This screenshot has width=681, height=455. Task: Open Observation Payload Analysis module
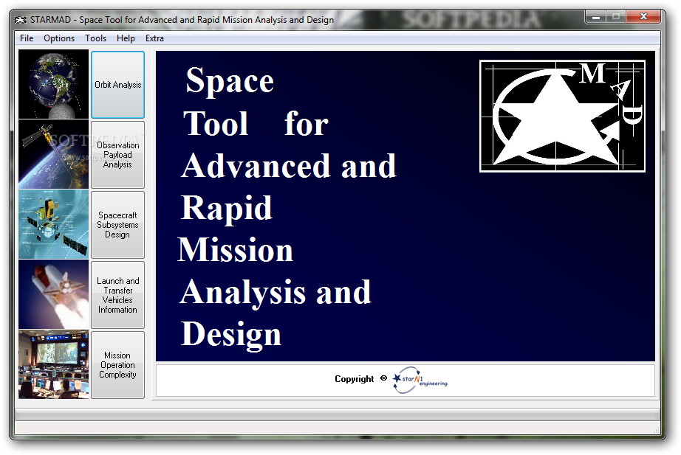click(117, 154)
